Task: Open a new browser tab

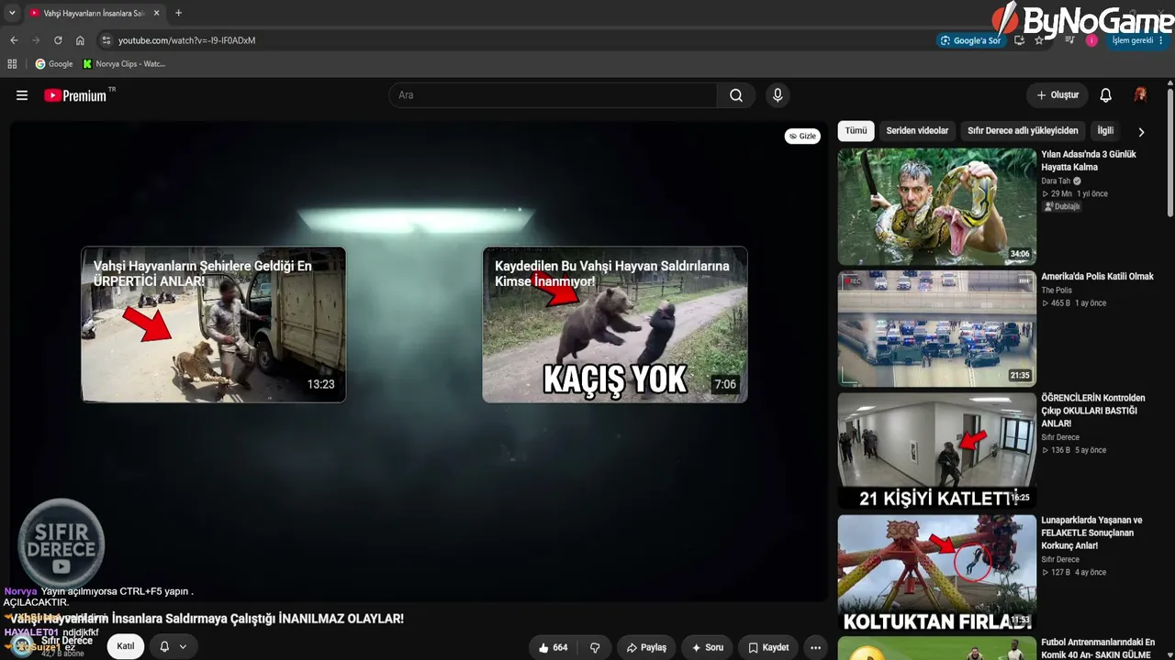Action: [x=178, y=13]
